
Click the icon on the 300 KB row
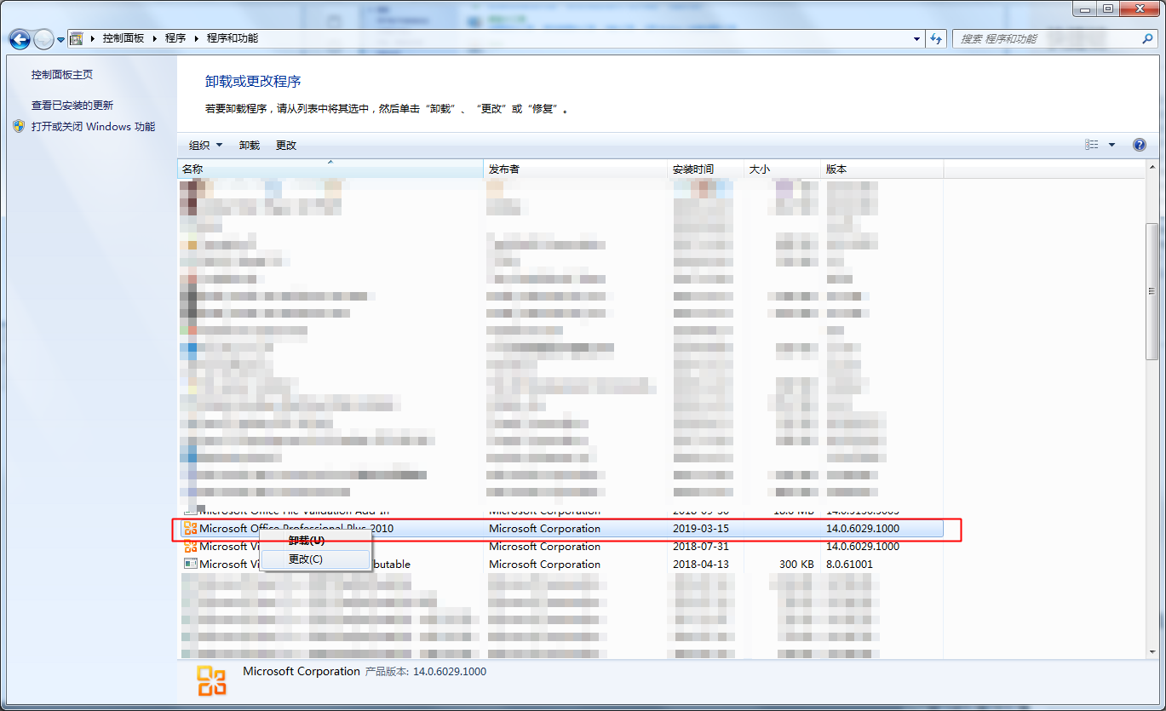tap(191, 564)
